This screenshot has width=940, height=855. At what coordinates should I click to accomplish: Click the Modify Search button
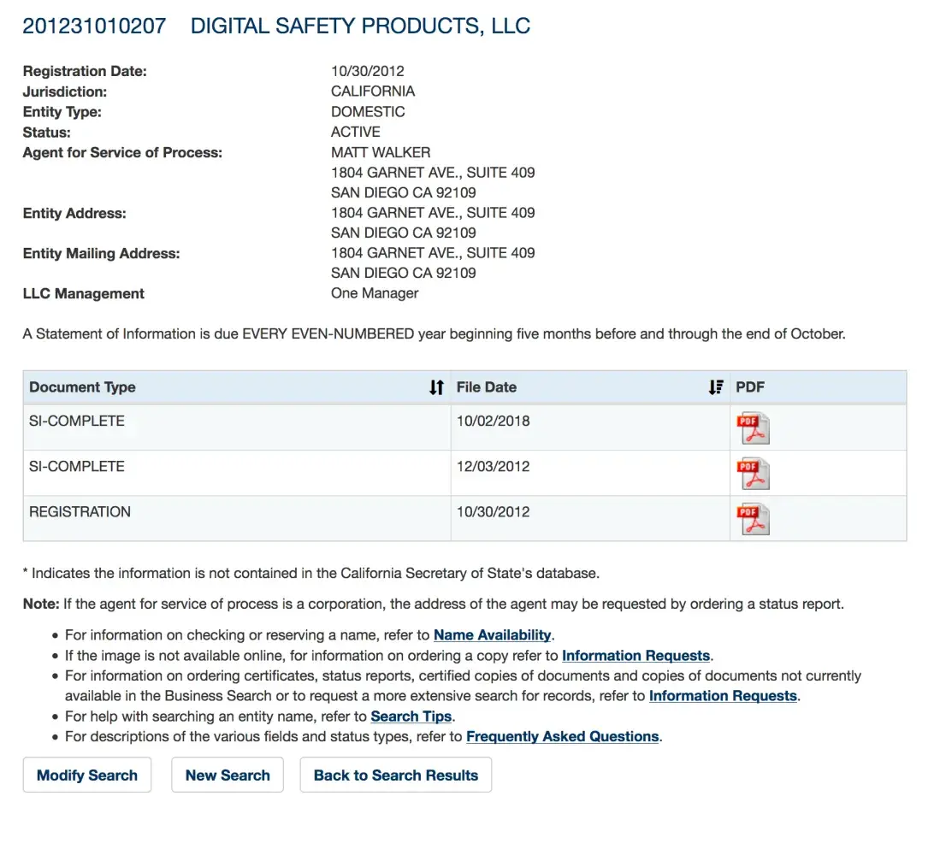87,775
